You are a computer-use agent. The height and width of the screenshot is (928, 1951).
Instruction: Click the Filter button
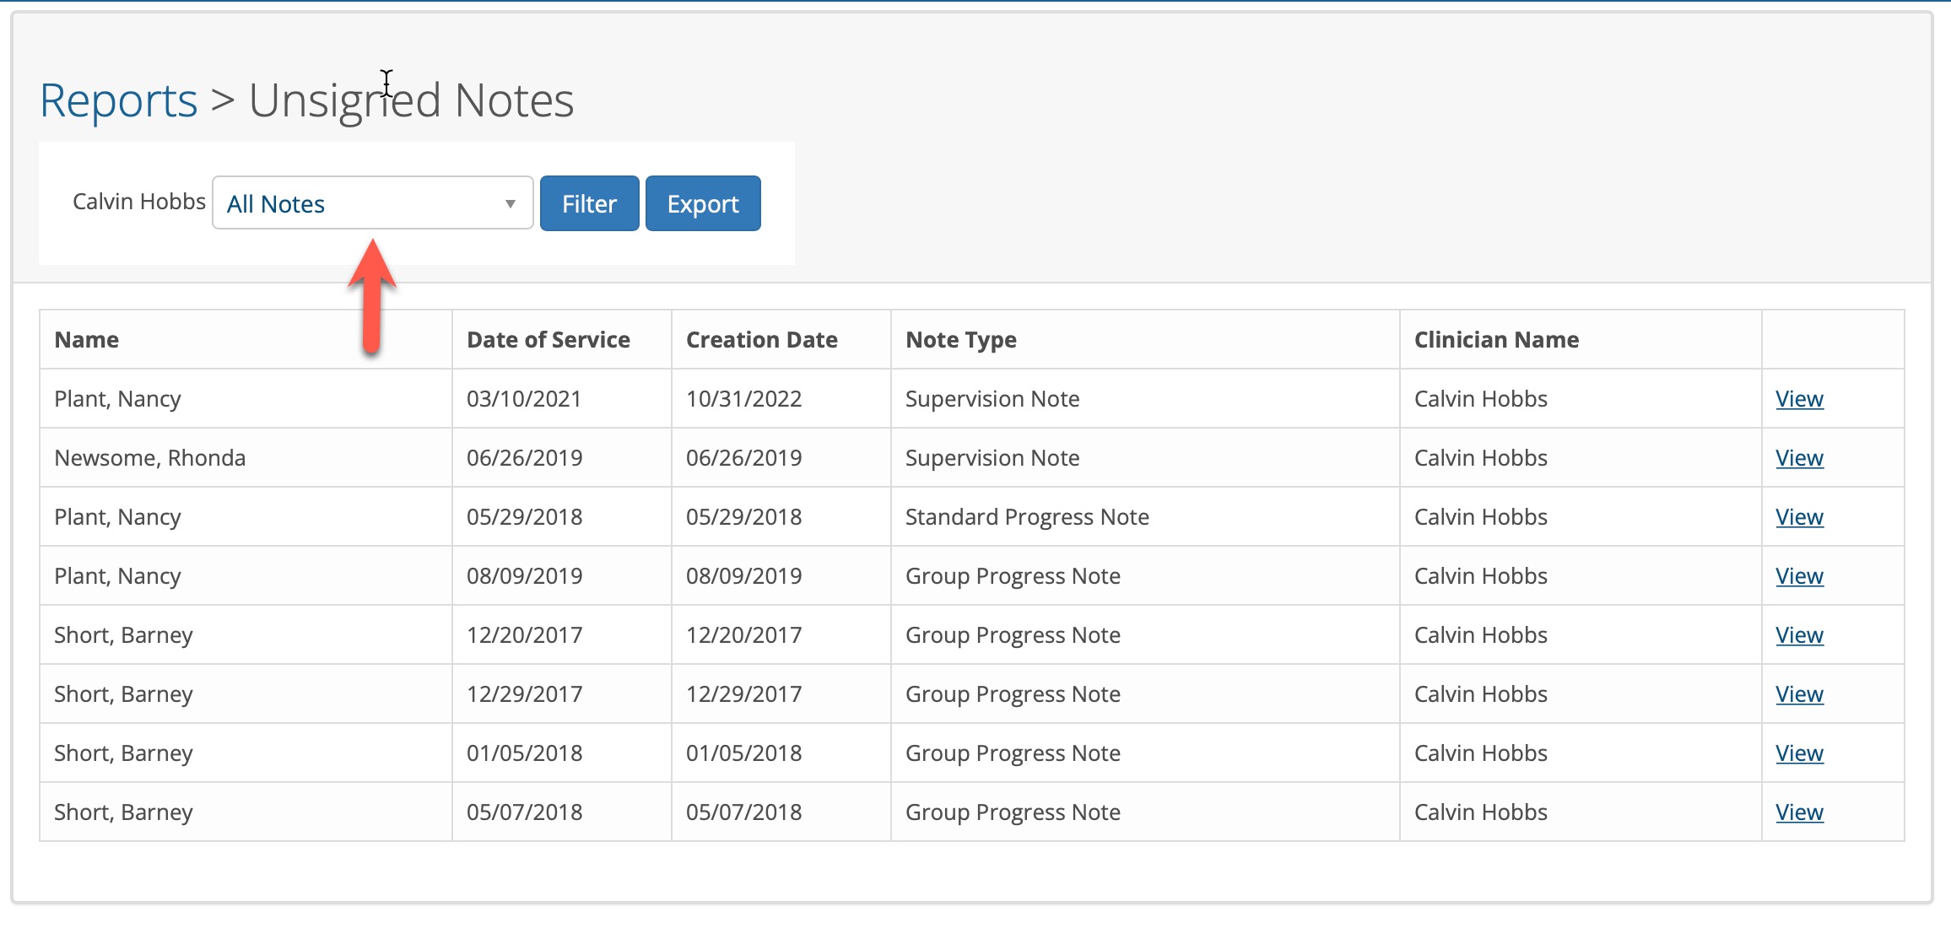click(589, 202)
